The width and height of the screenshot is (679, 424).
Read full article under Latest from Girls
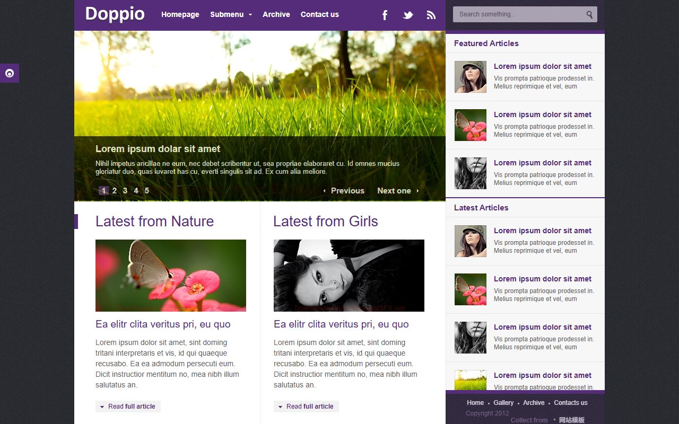click(306, 407)
